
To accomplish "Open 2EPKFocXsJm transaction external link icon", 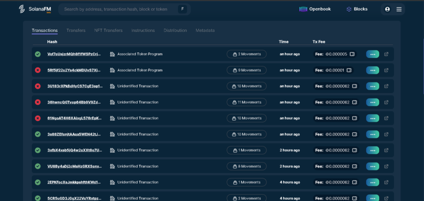I will click(386, 182).
